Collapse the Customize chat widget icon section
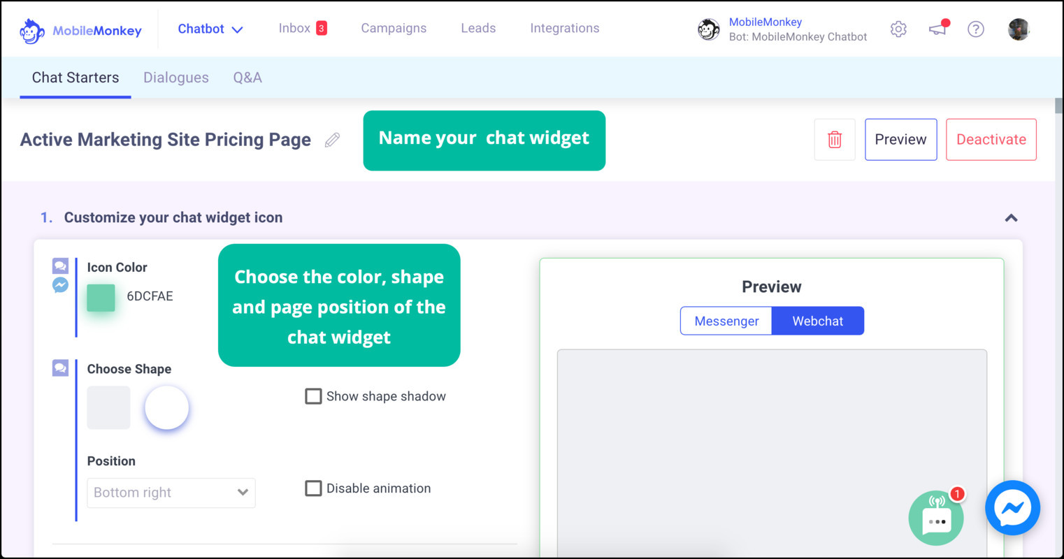Viewport: 1064px width, 559px height. [x=1011, y=217]
